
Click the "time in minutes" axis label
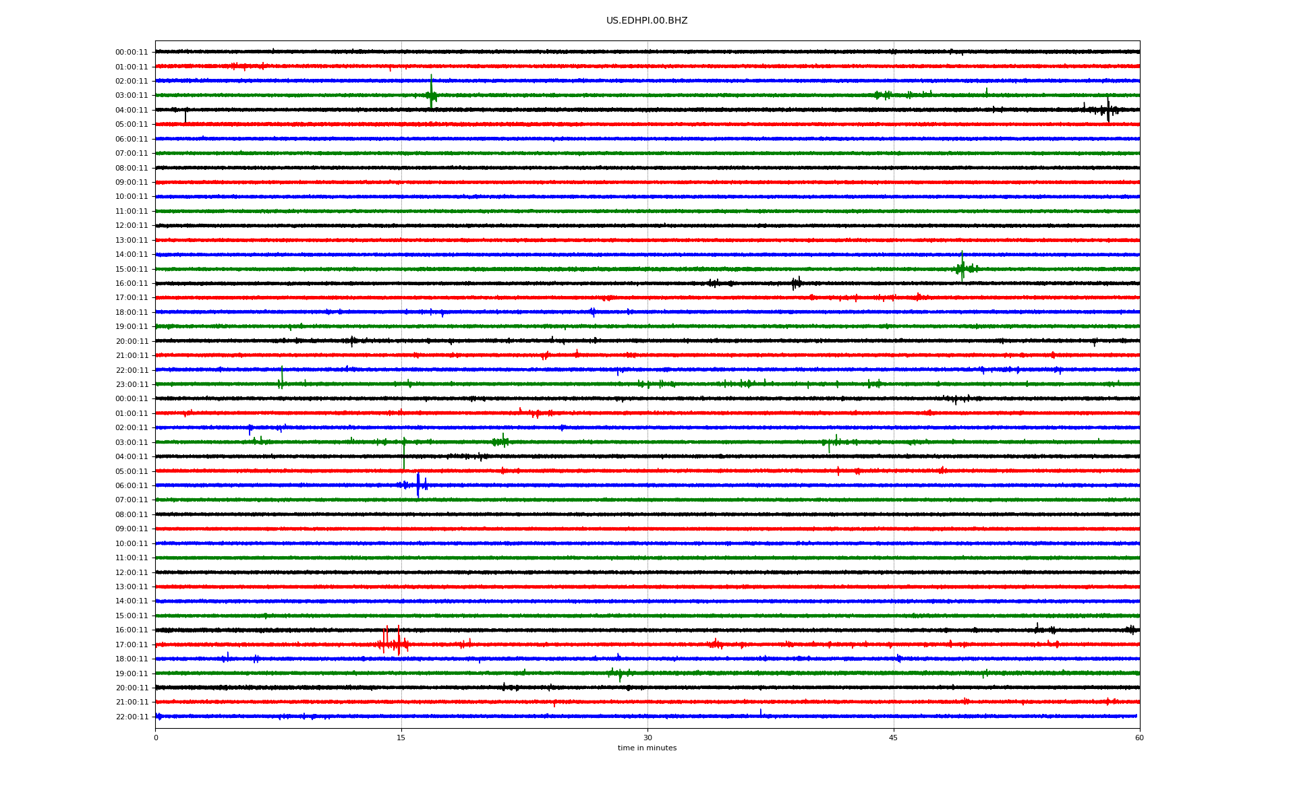[647, 748]
